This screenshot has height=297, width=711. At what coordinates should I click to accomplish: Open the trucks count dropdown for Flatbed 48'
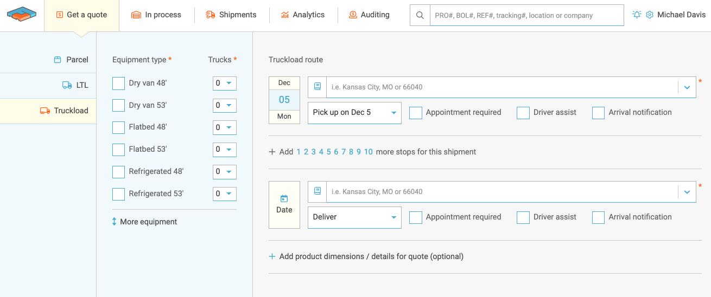click(224, 127)
